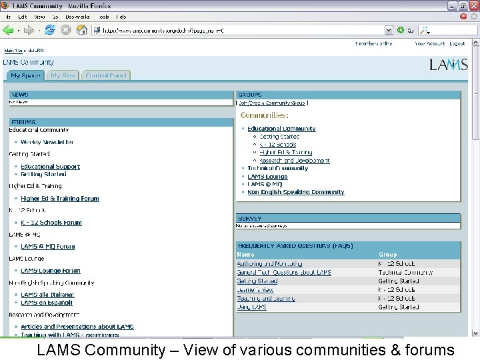Open Higher Ed & Training Forum link
The height and width of the screenshot is (360, 480).
click(x=60, y=199)
